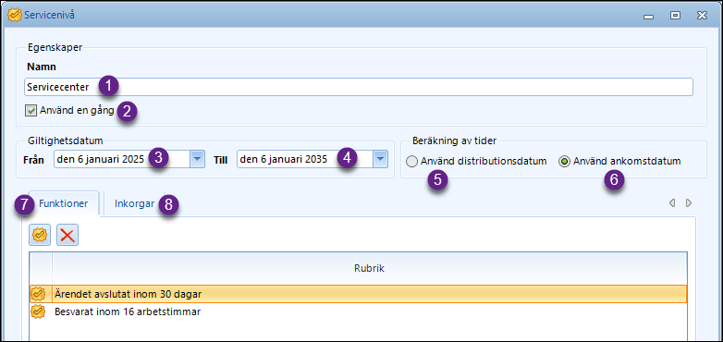
Task: Select the Använd distributionsdatum radio button
Action: (411, 162)
